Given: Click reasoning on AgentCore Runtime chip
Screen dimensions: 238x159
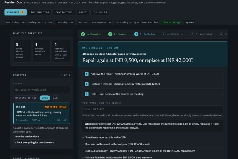Looking at the screenshot, I should [136, 23].
